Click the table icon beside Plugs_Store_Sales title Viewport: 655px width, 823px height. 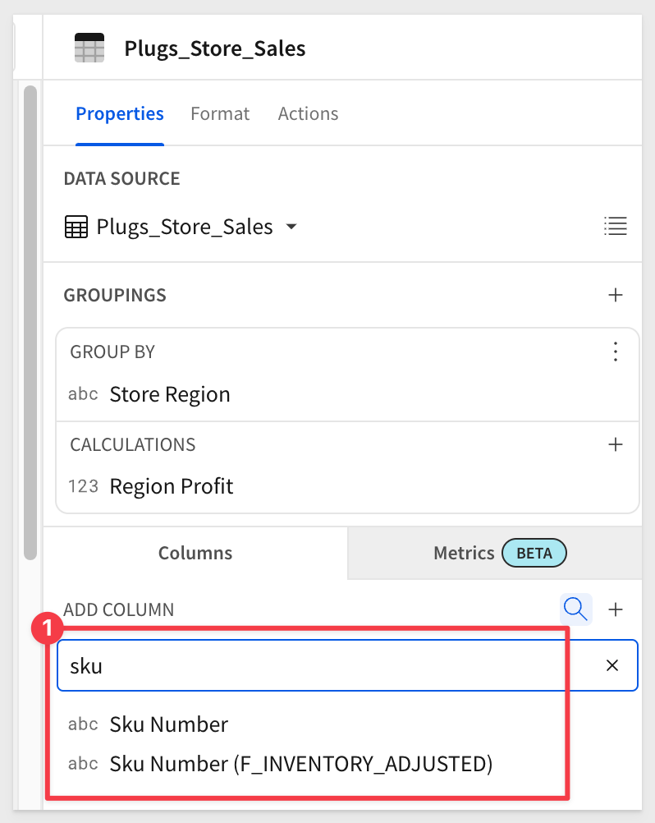(89, 48)
